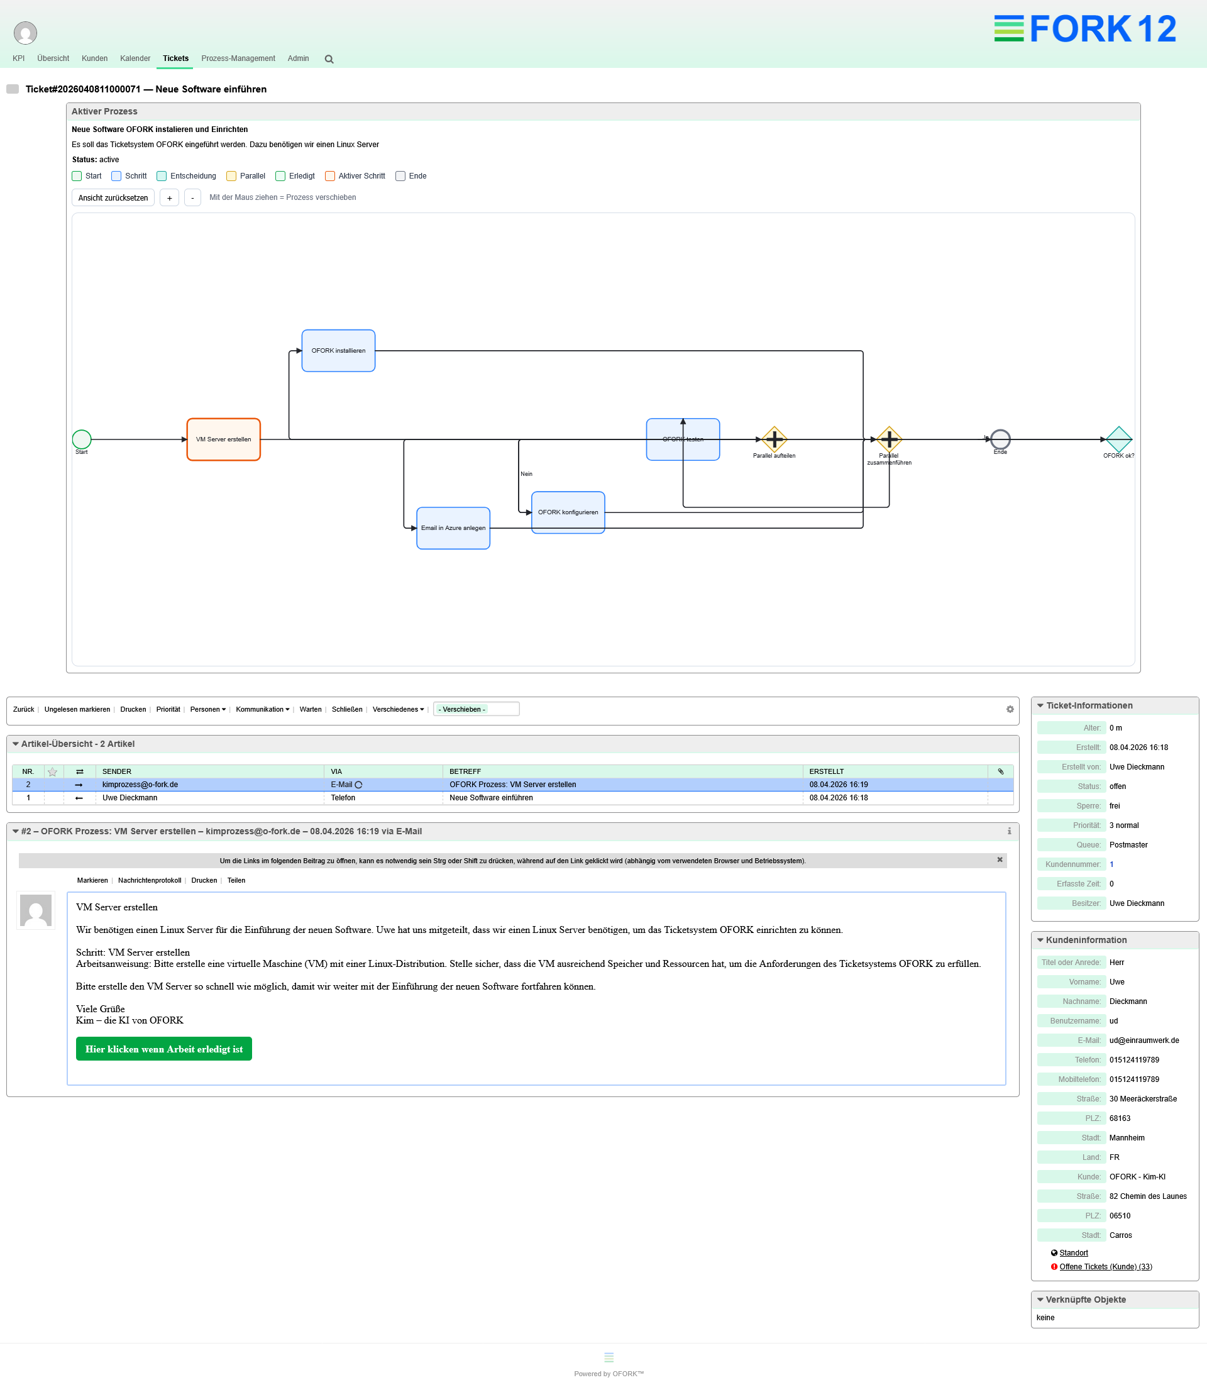Open the search magnifier icon
Viewport: 1207px width, 1385px height.
click(329, 59)
